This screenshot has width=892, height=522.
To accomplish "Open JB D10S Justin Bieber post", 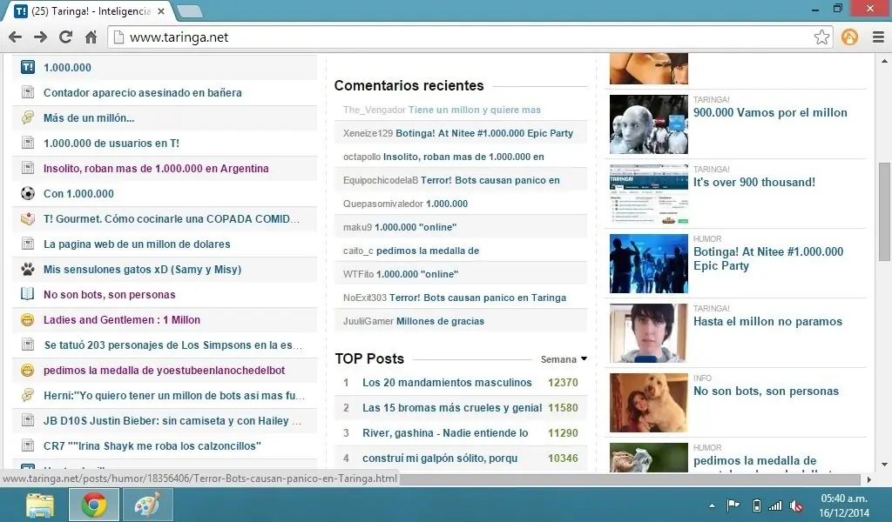I will point(172,421).
